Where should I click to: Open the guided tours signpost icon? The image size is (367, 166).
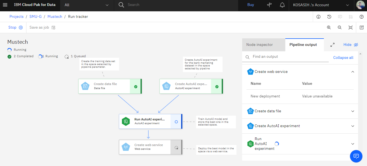269,5
